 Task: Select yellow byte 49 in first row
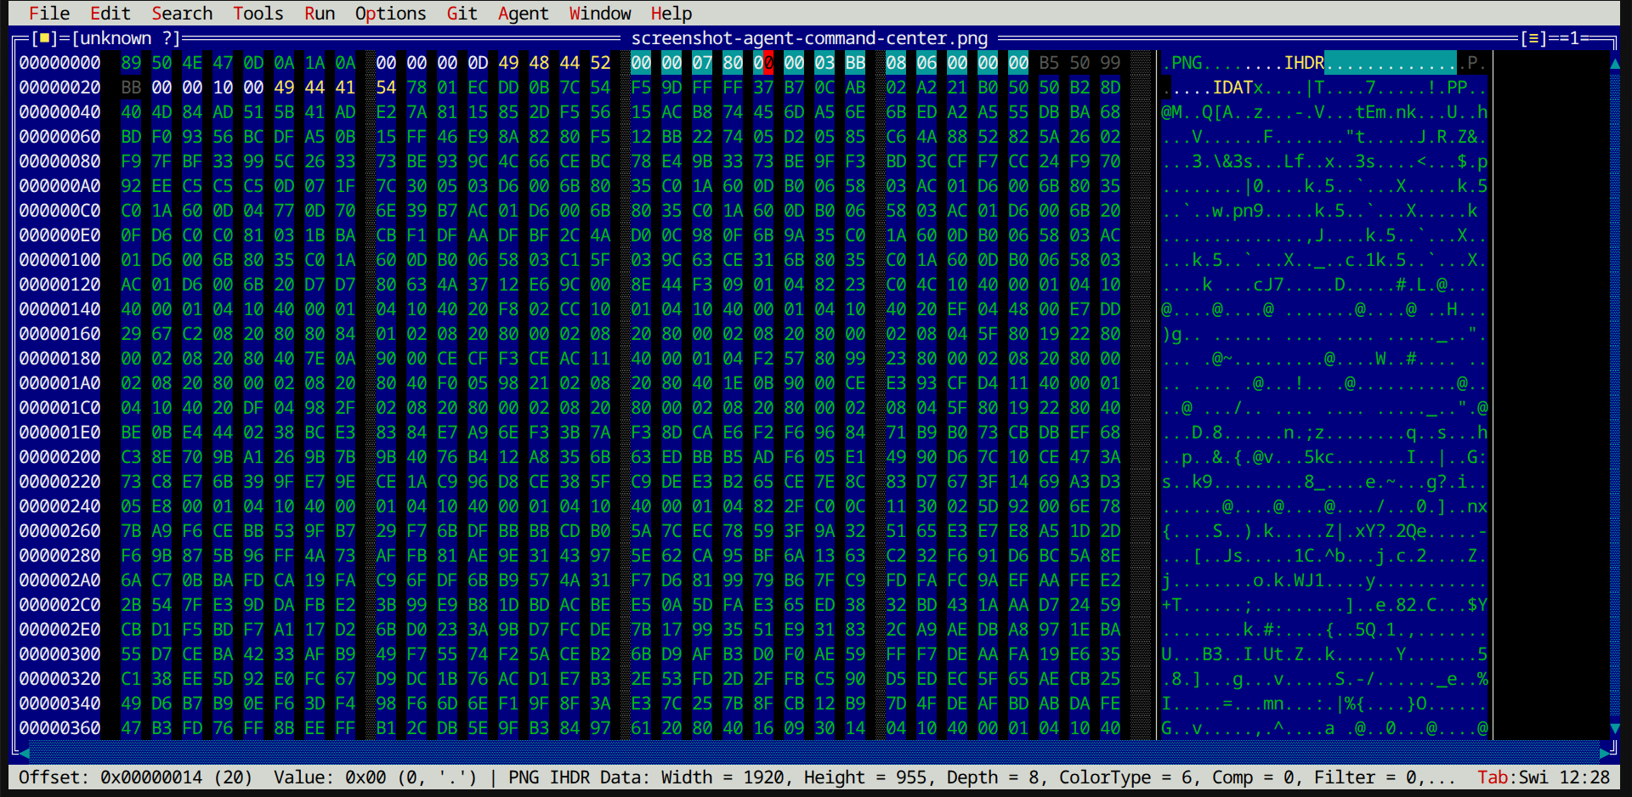coord(508,63)
